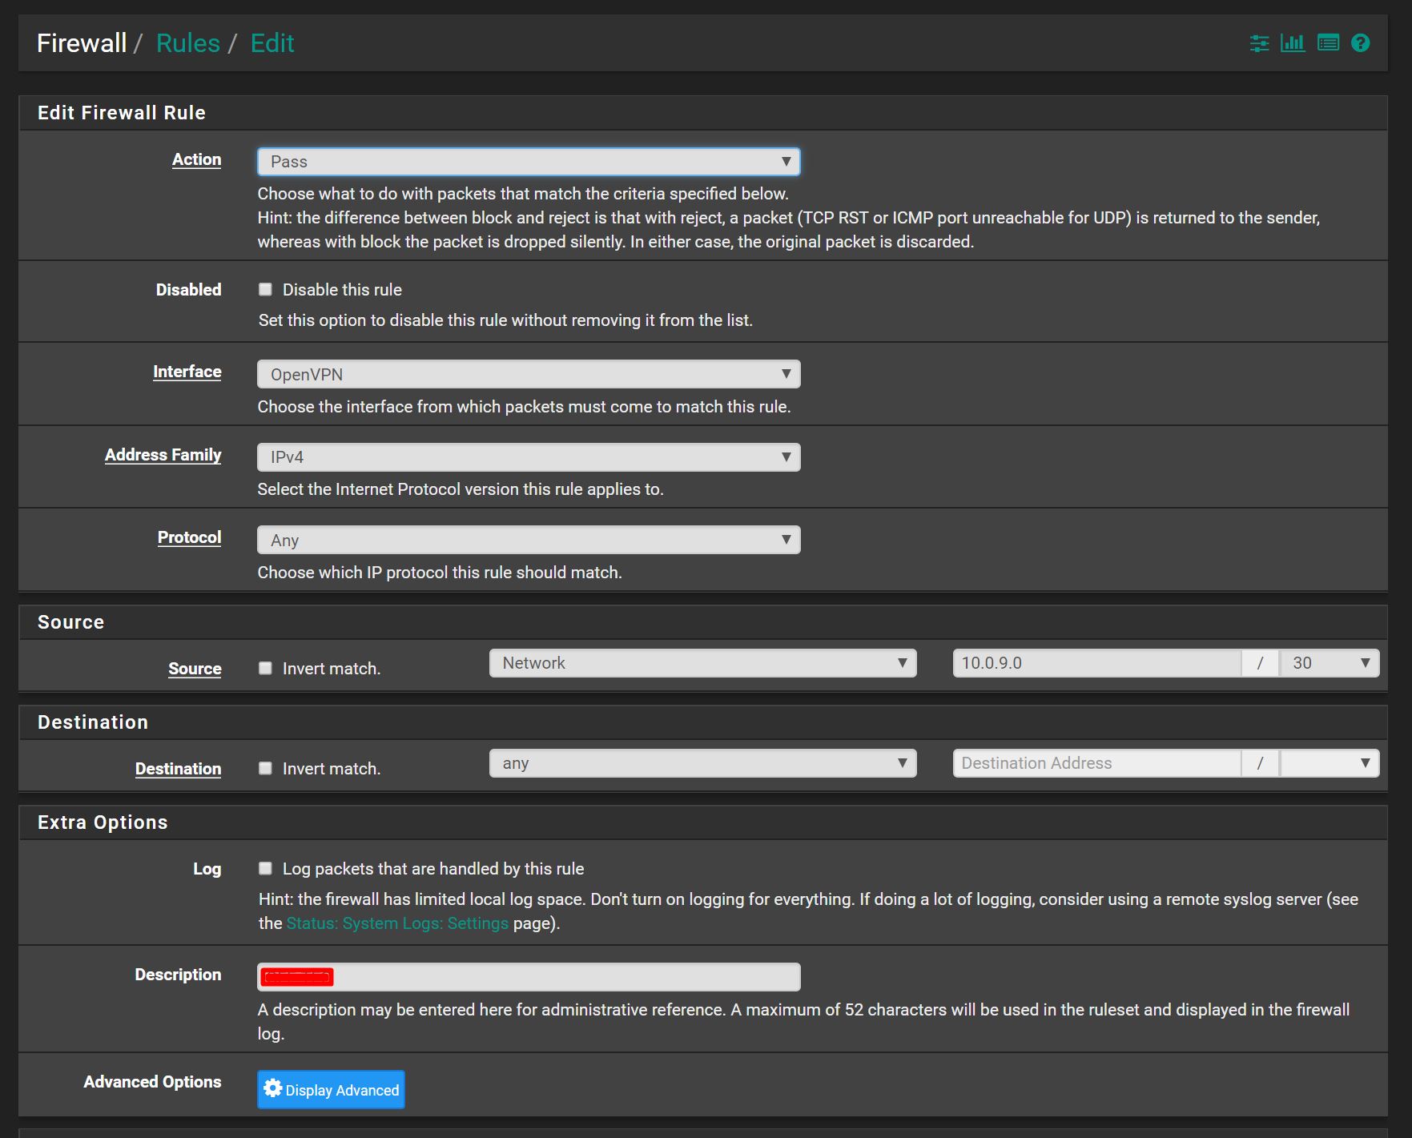Open the related log entries icon

coord(1328,43)
